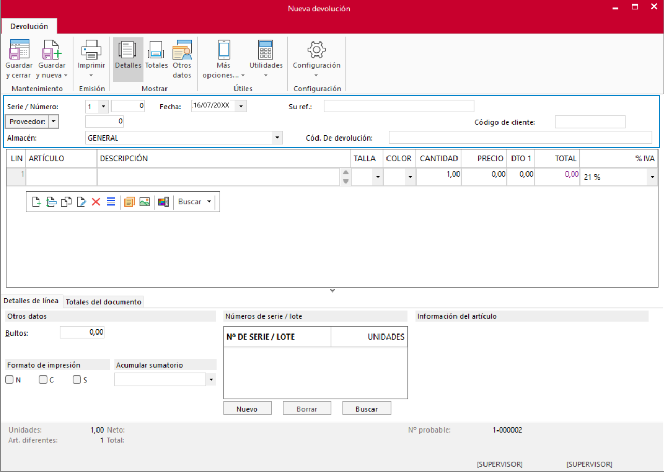Click the TOTAL cell in line 1
Image resolution: width=664 pixels, height=473 pixels.
tap(557, 177)
